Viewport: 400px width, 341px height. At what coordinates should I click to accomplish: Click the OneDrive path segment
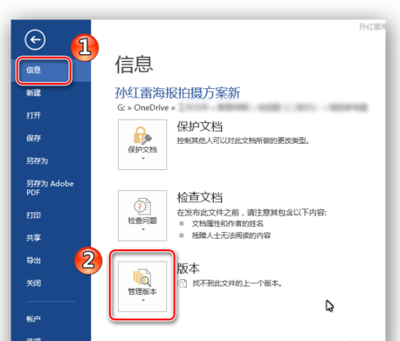click(151, 108)
